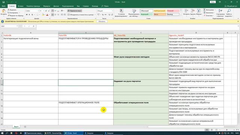Screen dimensions: 240x135
Task: Toggle align text right
Action: (58, 15)
